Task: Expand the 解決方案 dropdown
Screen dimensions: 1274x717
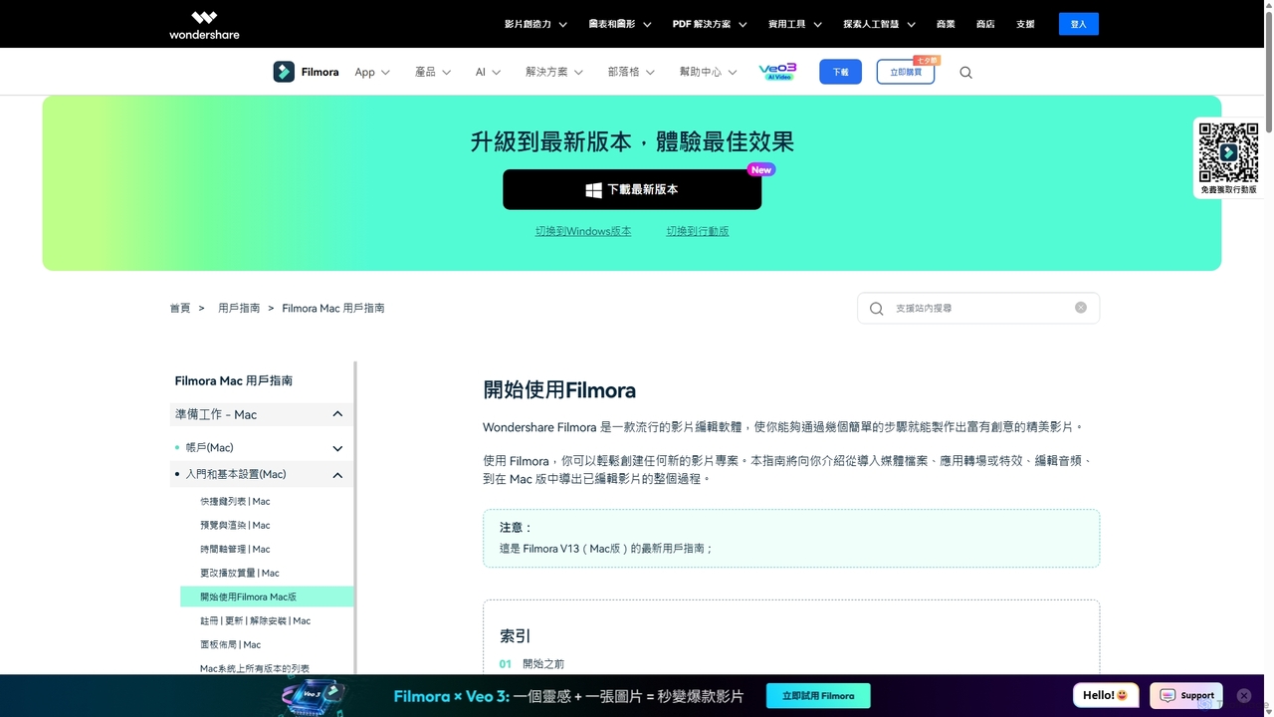Action: [x=554, y=72]
